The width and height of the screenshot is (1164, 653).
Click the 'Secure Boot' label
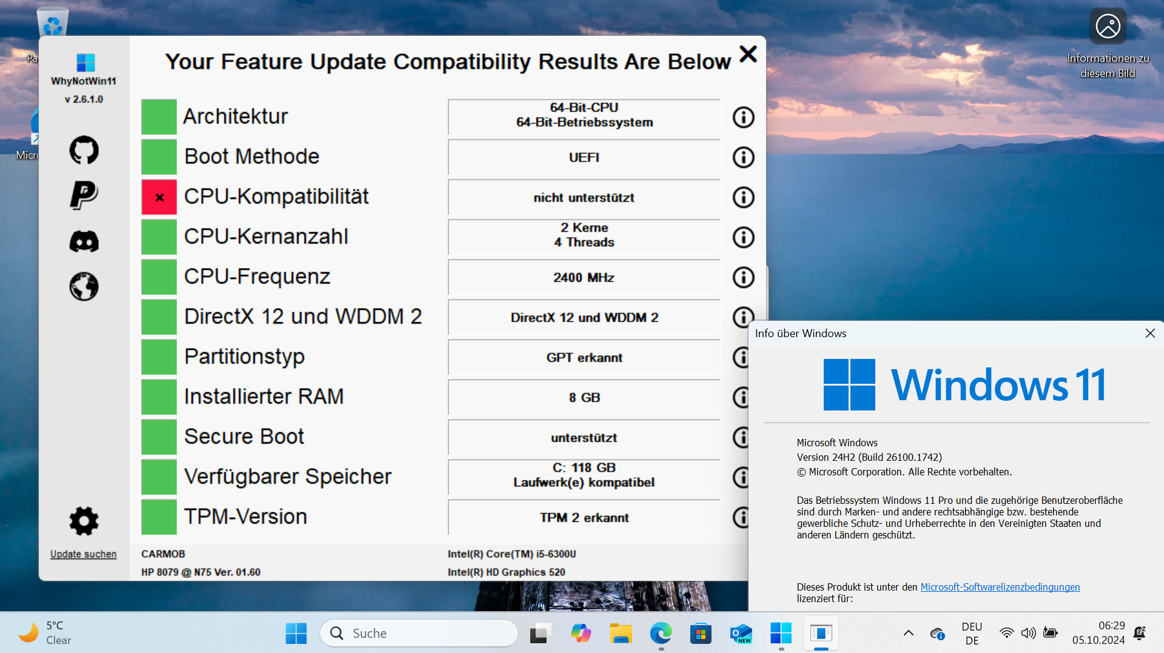pos(244,437)
